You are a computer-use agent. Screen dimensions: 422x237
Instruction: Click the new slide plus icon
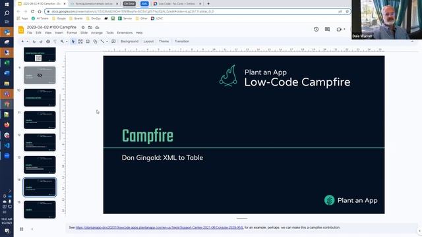22,41
